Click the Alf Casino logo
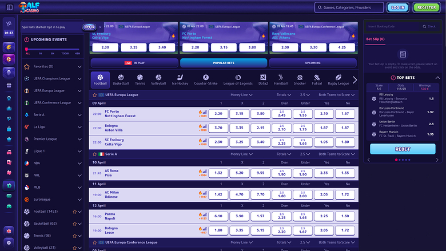 tap(29, 7)
